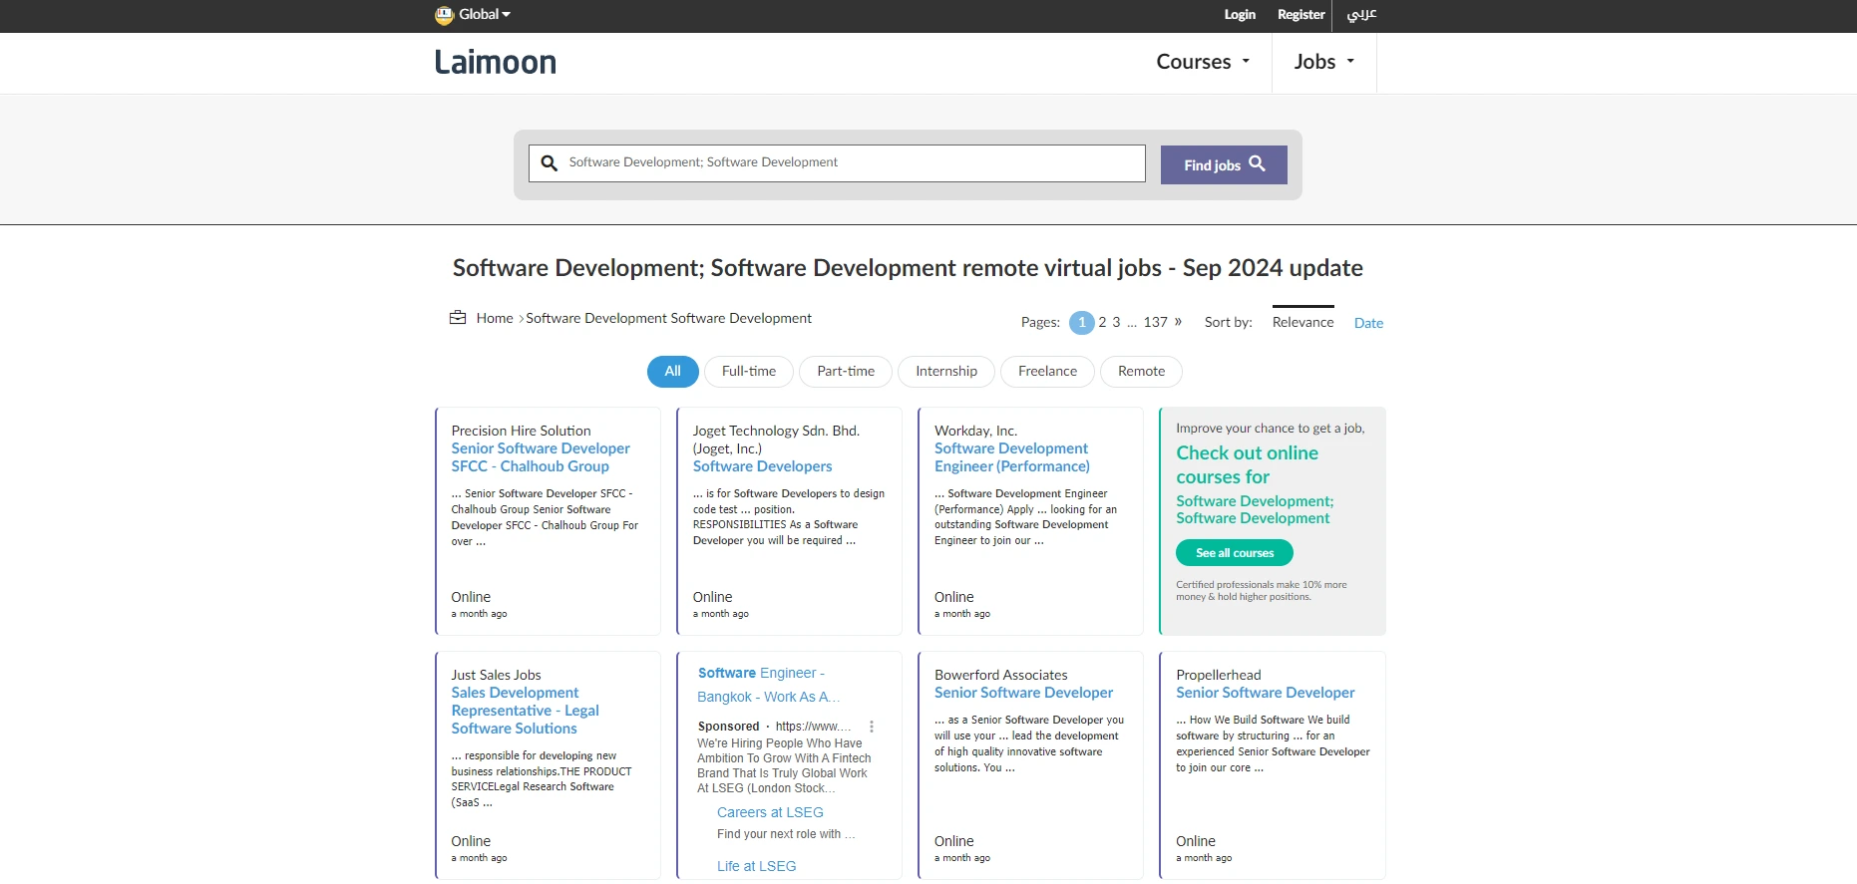Screen dimensions: 1857x884
Task: Go to next pages via double-arrow icon
Action: pos(1178,322)
